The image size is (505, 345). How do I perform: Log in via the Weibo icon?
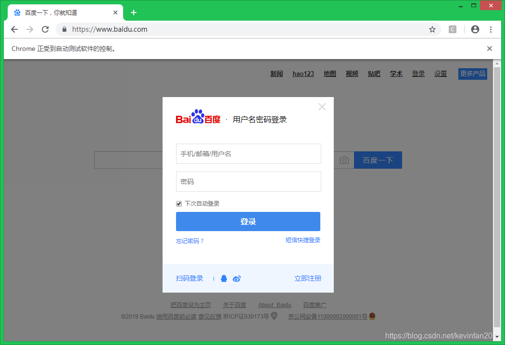click(x=237, y=279)
